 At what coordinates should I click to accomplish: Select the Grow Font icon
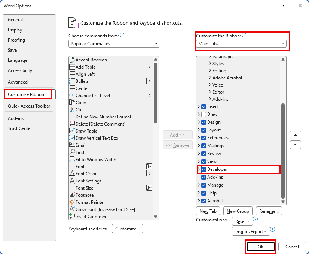tap(72, 209)
